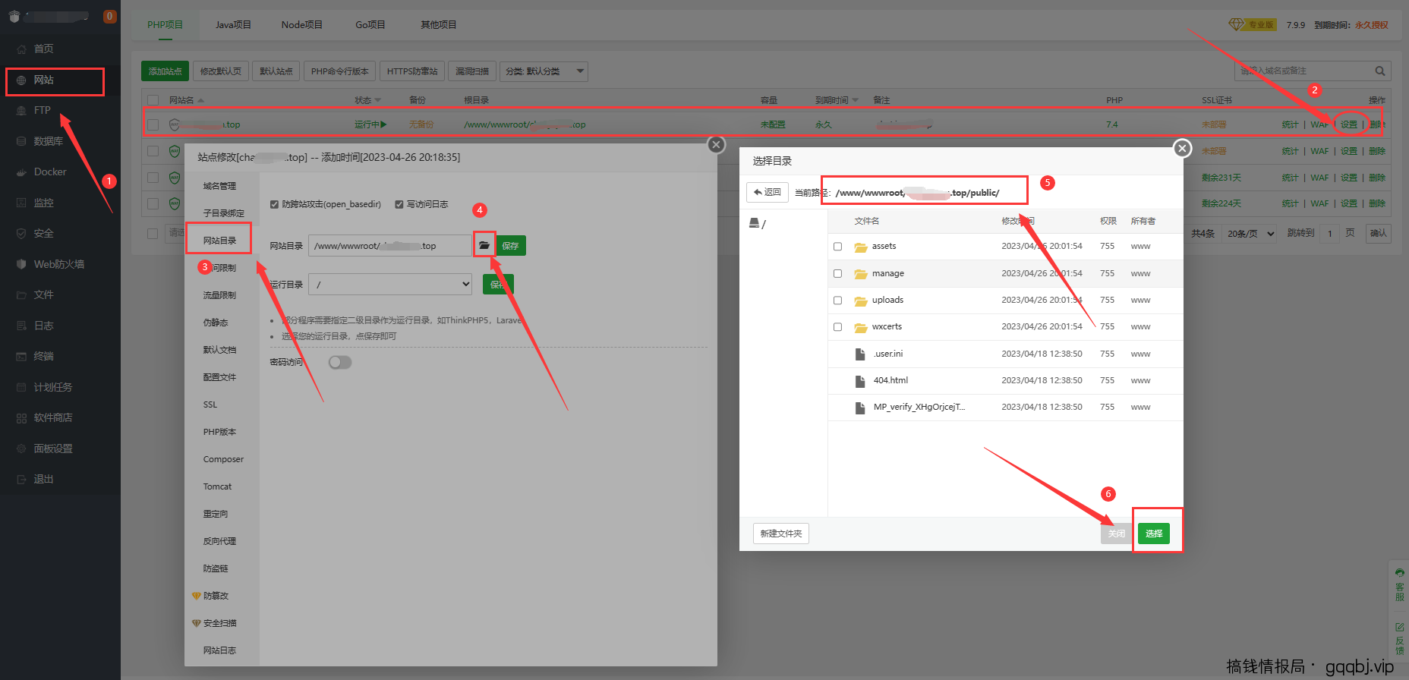The height and width of the screenshot is (680, 1409).
Task: Click the 修改默认页 button
Action: click(x=221, y=71)
